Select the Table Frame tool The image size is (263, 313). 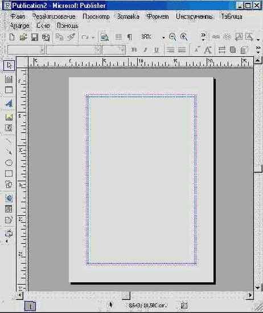point(9,90)
